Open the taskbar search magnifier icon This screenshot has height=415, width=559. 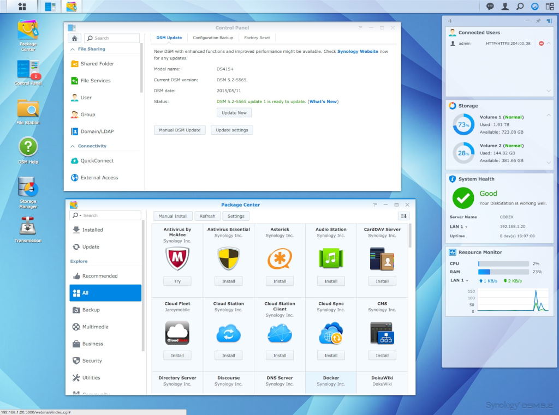520,6
